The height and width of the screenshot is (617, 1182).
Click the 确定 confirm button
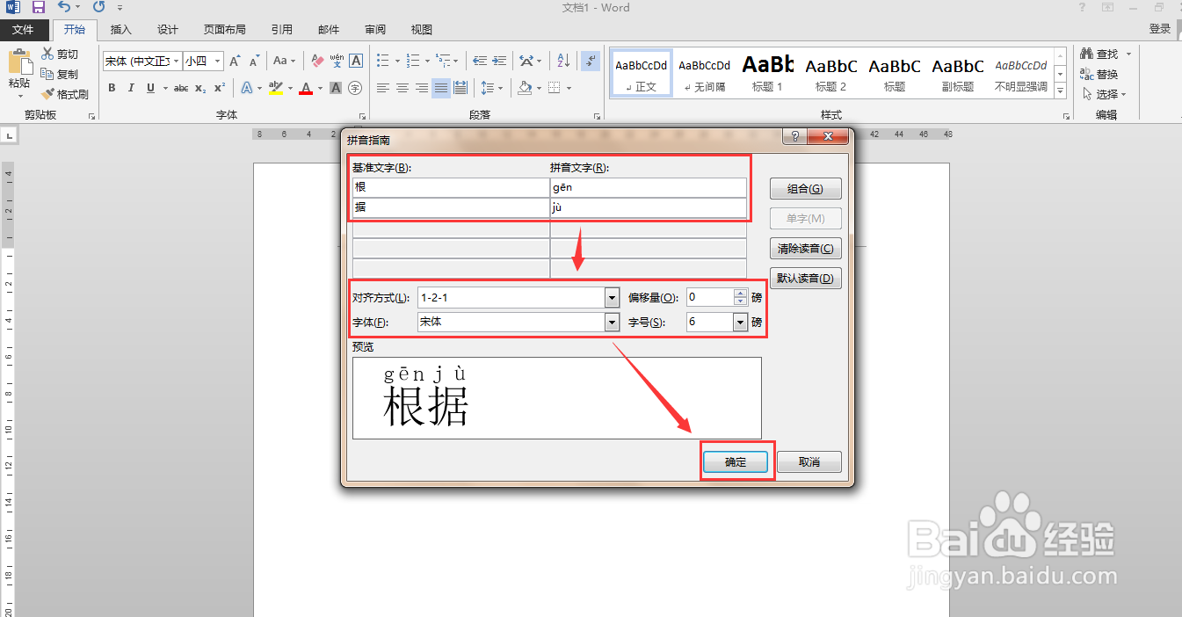click(735, 461)
